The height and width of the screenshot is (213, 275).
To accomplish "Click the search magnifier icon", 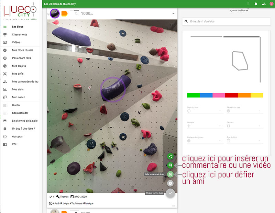I will tap(186, 22).
